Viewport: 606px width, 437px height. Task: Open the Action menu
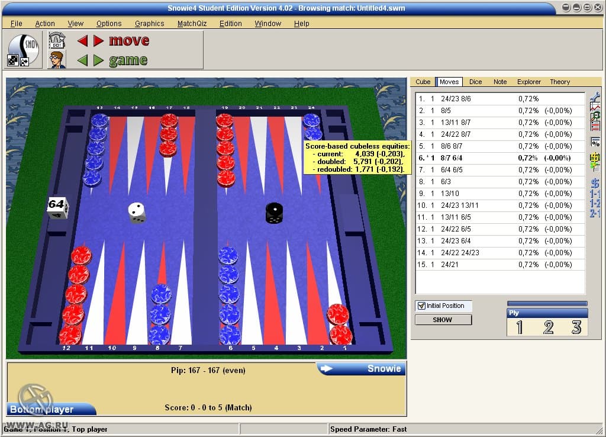[x=45, y=24]
